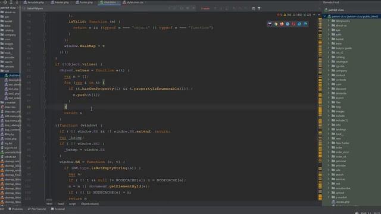Expand the .designworks folder in Remote Host
381x214 pixels.
(329, 21)
